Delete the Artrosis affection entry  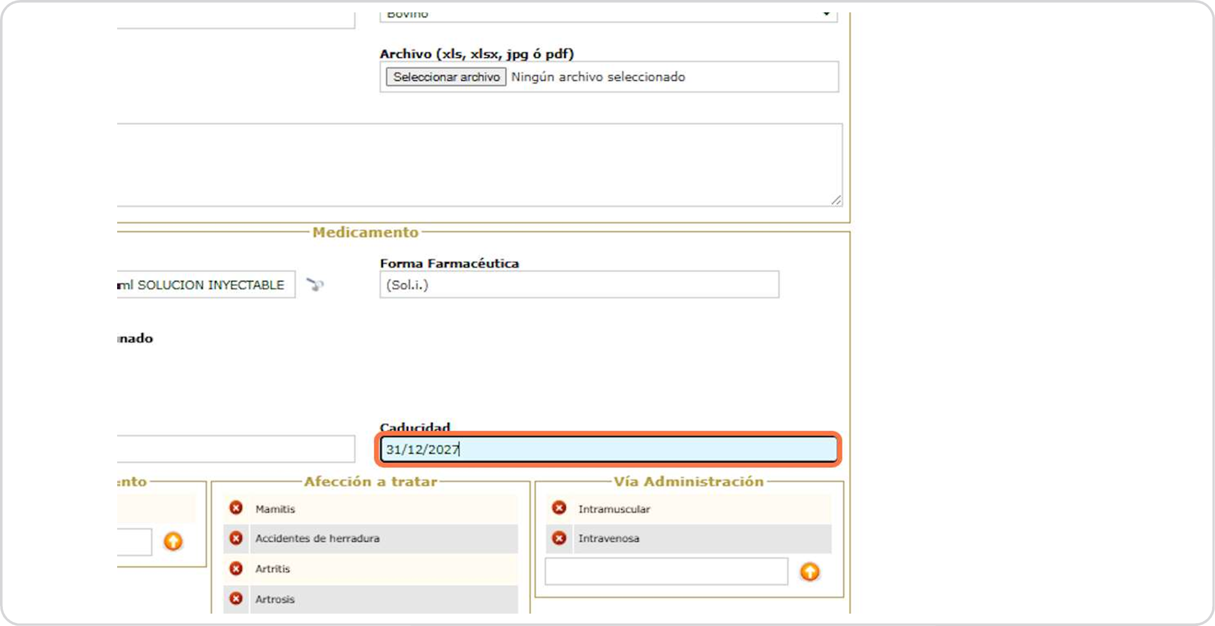click(x=236, y=598)
